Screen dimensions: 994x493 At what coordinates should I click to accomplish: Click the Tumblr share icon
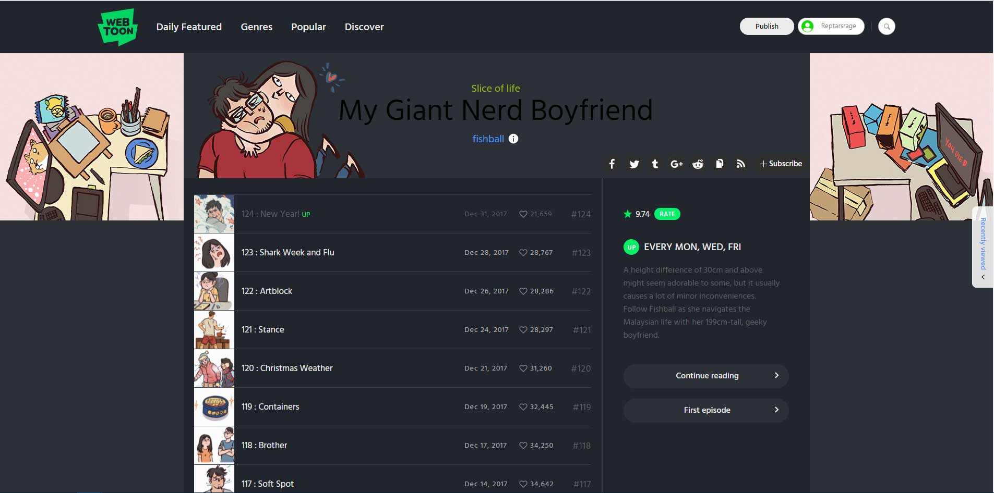pyautogui.click(x=655, y=164)
